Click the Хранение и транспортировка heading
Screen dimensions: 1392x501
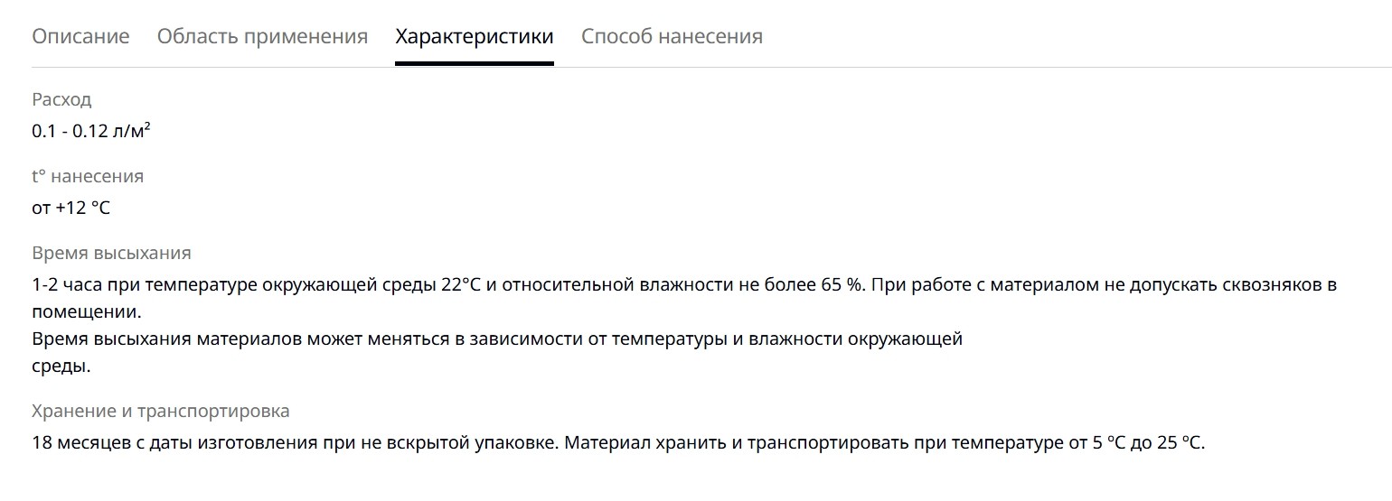(161, 412)
